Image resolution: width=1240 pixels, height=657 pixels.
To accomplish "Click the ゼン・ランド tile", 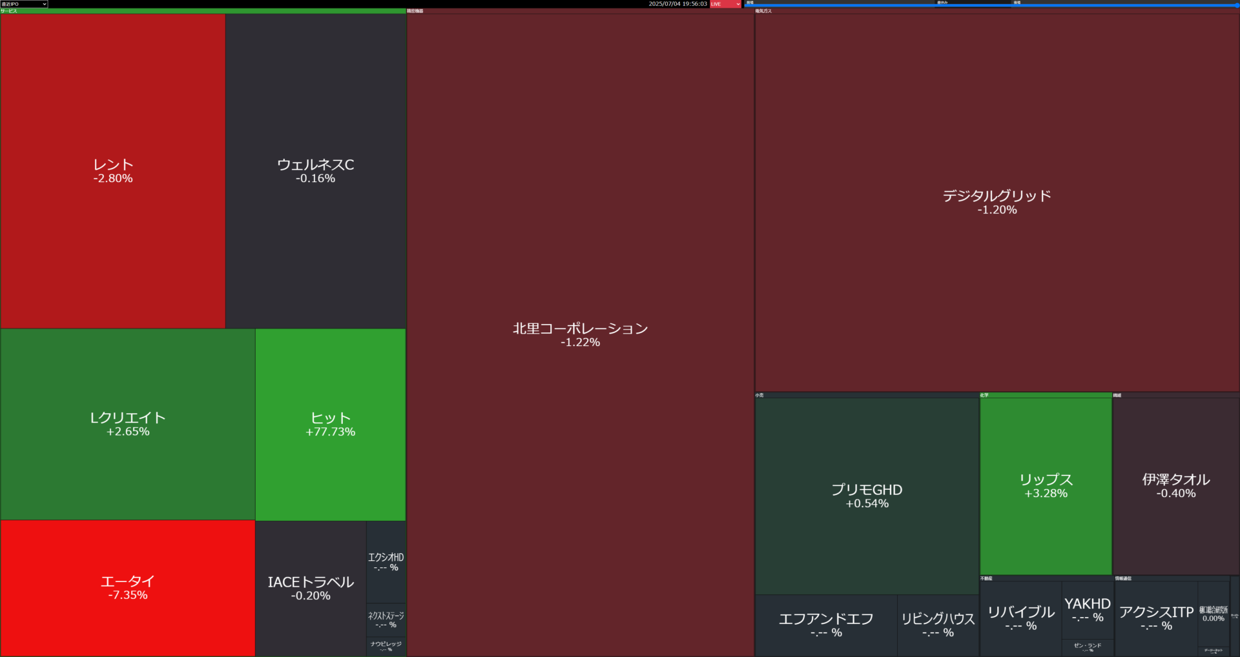I will (x=1088, y=647).
